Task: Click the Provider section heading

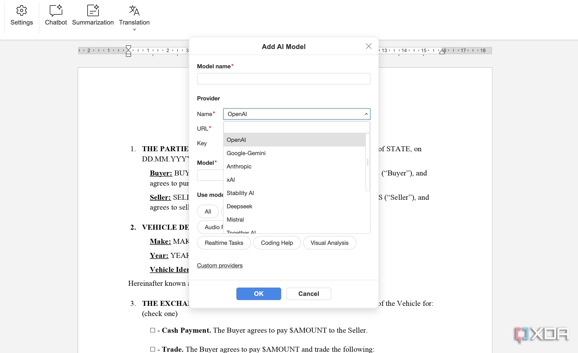Action: [208, 98]
